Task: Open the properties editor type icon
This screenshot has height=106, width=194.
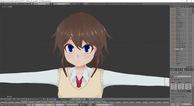Action: pyautogui.click(x=172, y=70)
